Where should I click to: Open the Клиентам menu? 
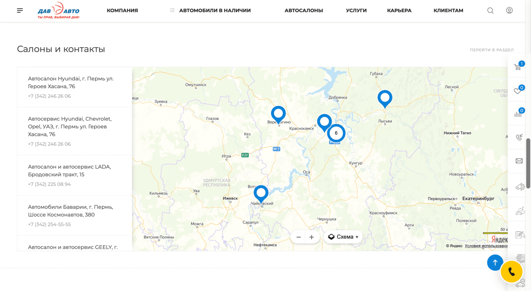(x=448, y=11)
